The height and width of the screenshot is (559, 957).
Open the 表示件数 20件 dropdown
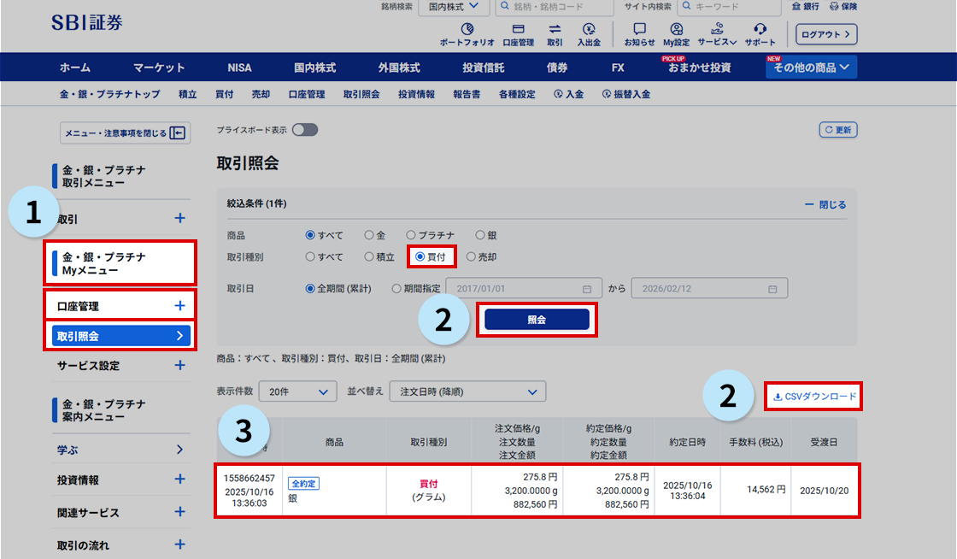pos(297,391)
